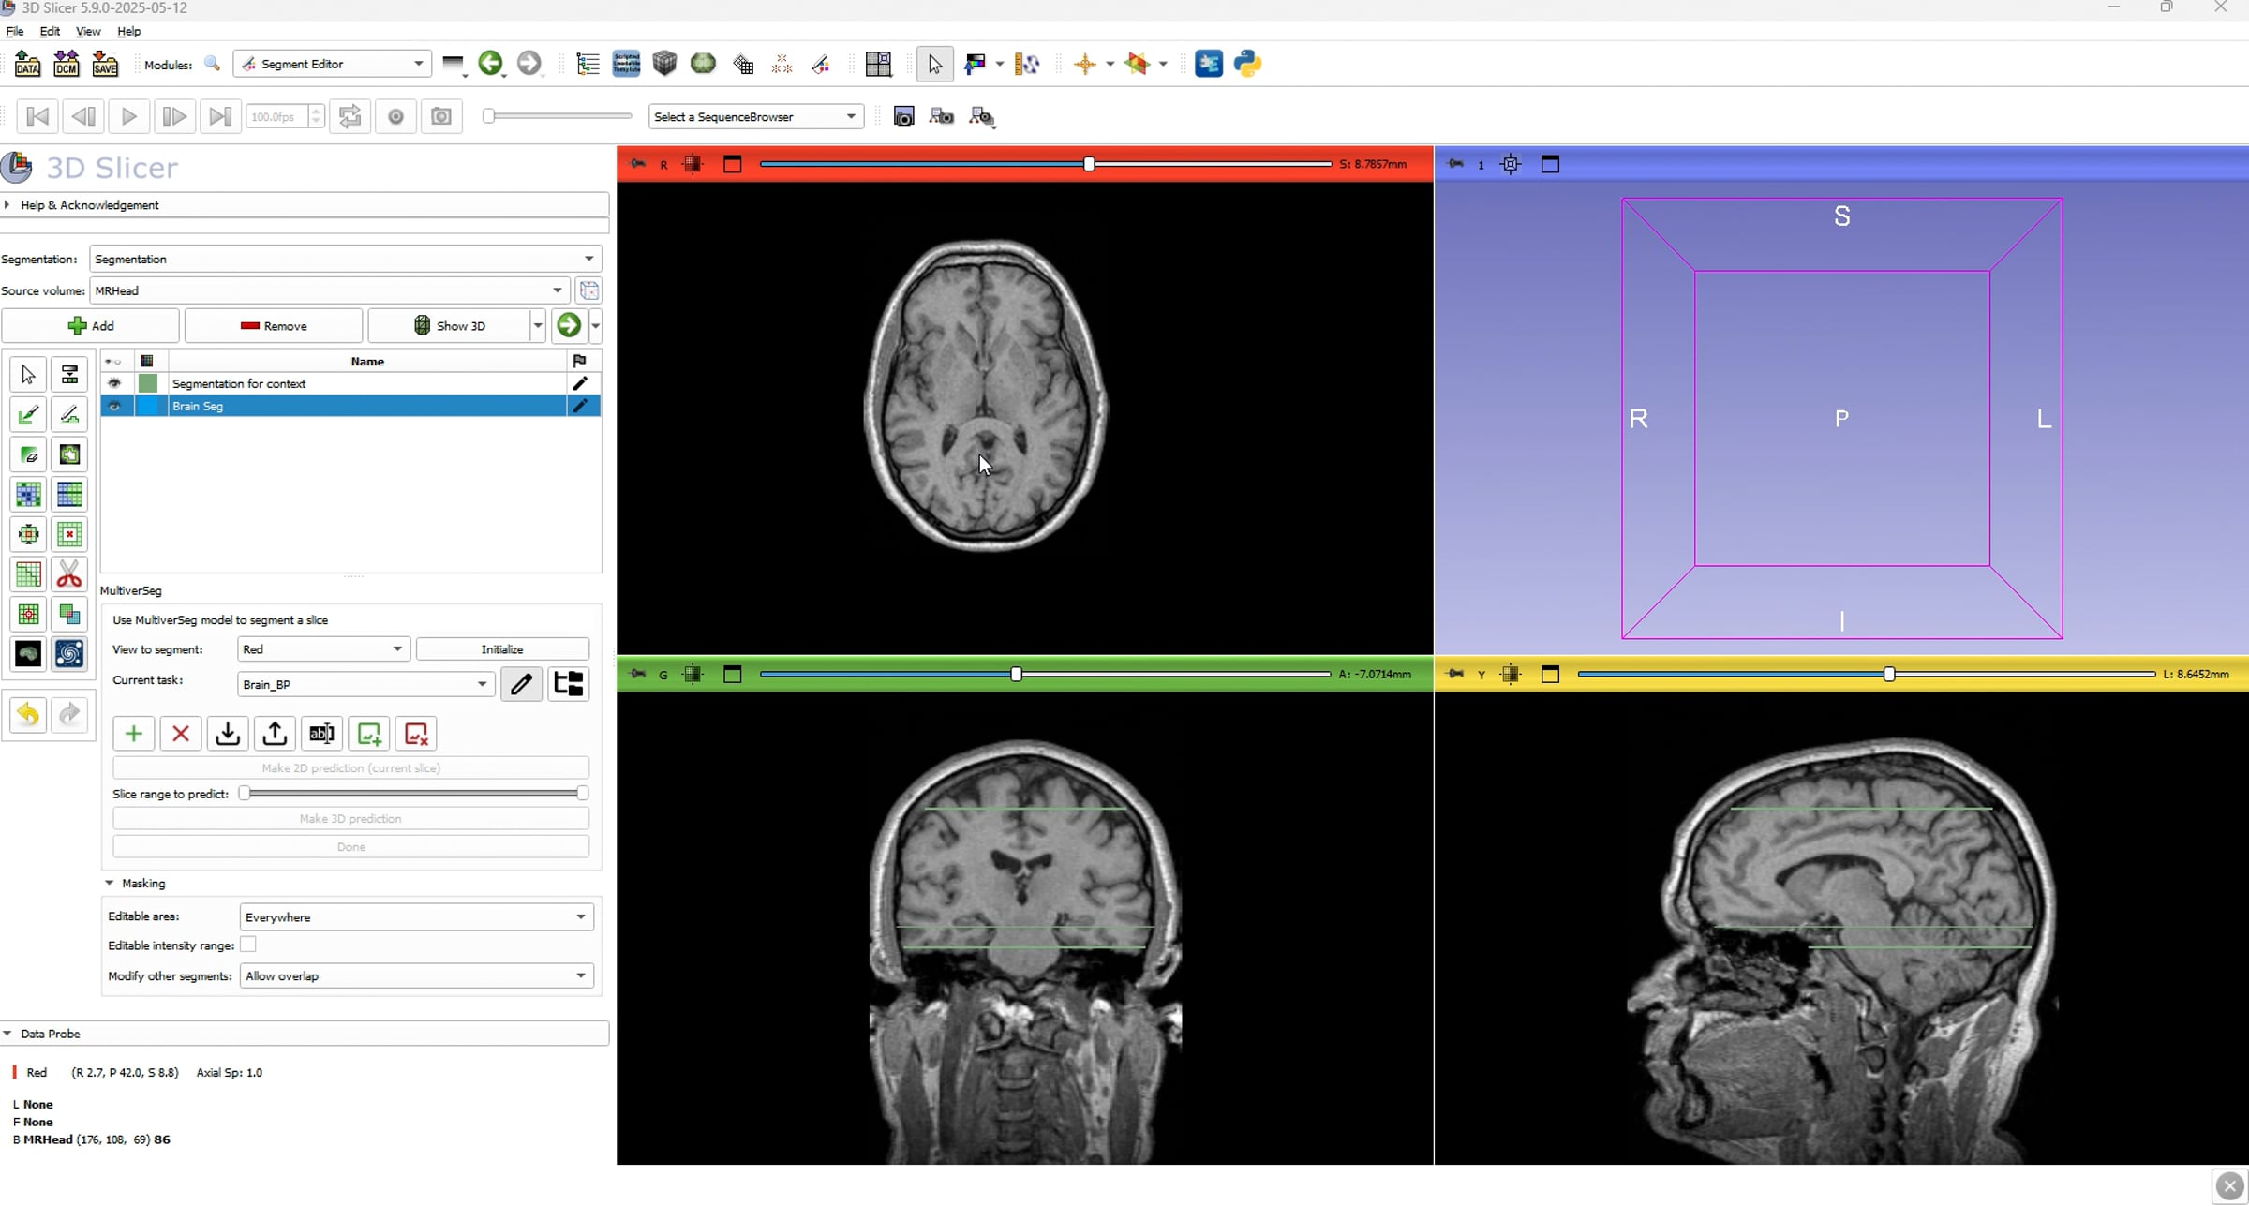Click the Undo arrow button
2249x1206 pixels.
(x=28, y=715)
